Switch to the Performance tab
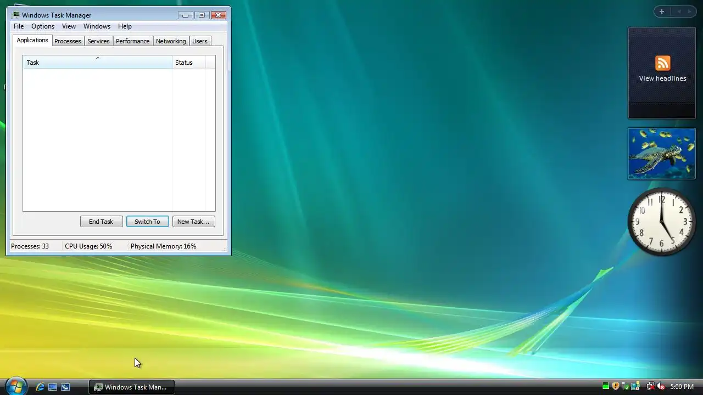 coord(132,41)
